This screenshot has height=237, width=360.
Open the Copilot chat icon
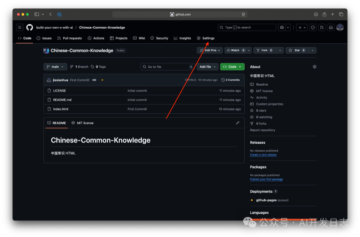point(282,27)
